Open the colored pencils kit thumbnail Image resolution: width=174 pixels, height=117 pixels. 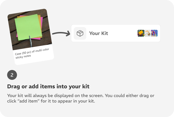click(154, 33)
